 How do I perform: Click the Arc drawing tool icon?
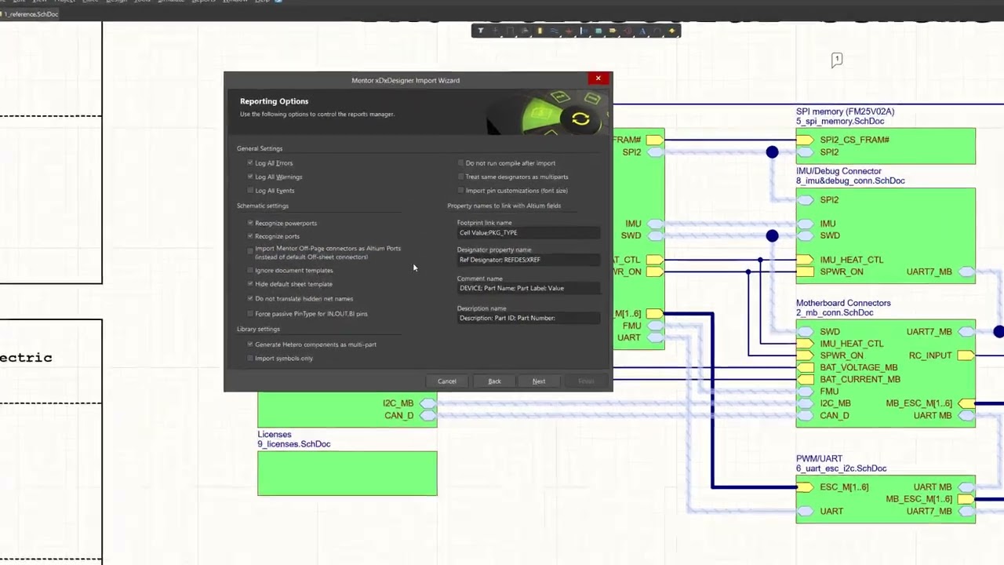657,31
